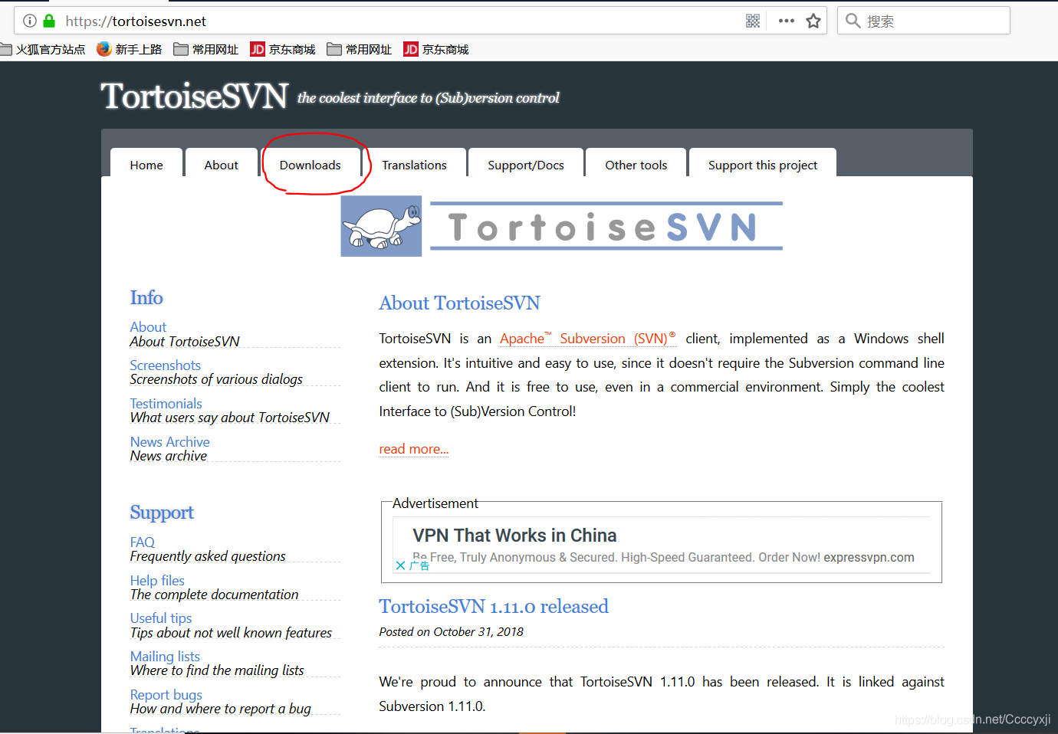
Task: Click the site information icon in address bar
Action: 30,21
